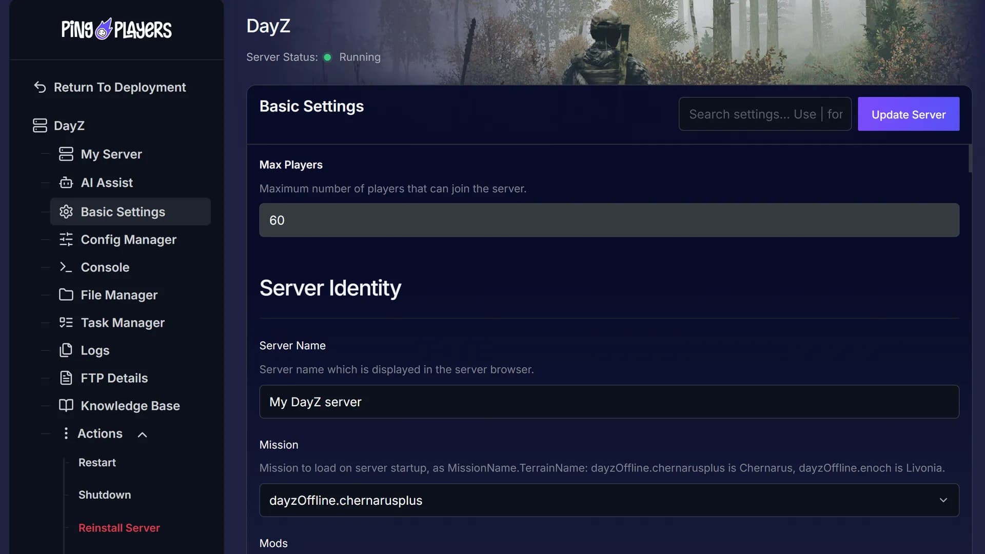Click the Max Players field showing 60
This screenshot has width=985, height=554.
(609, 220)
